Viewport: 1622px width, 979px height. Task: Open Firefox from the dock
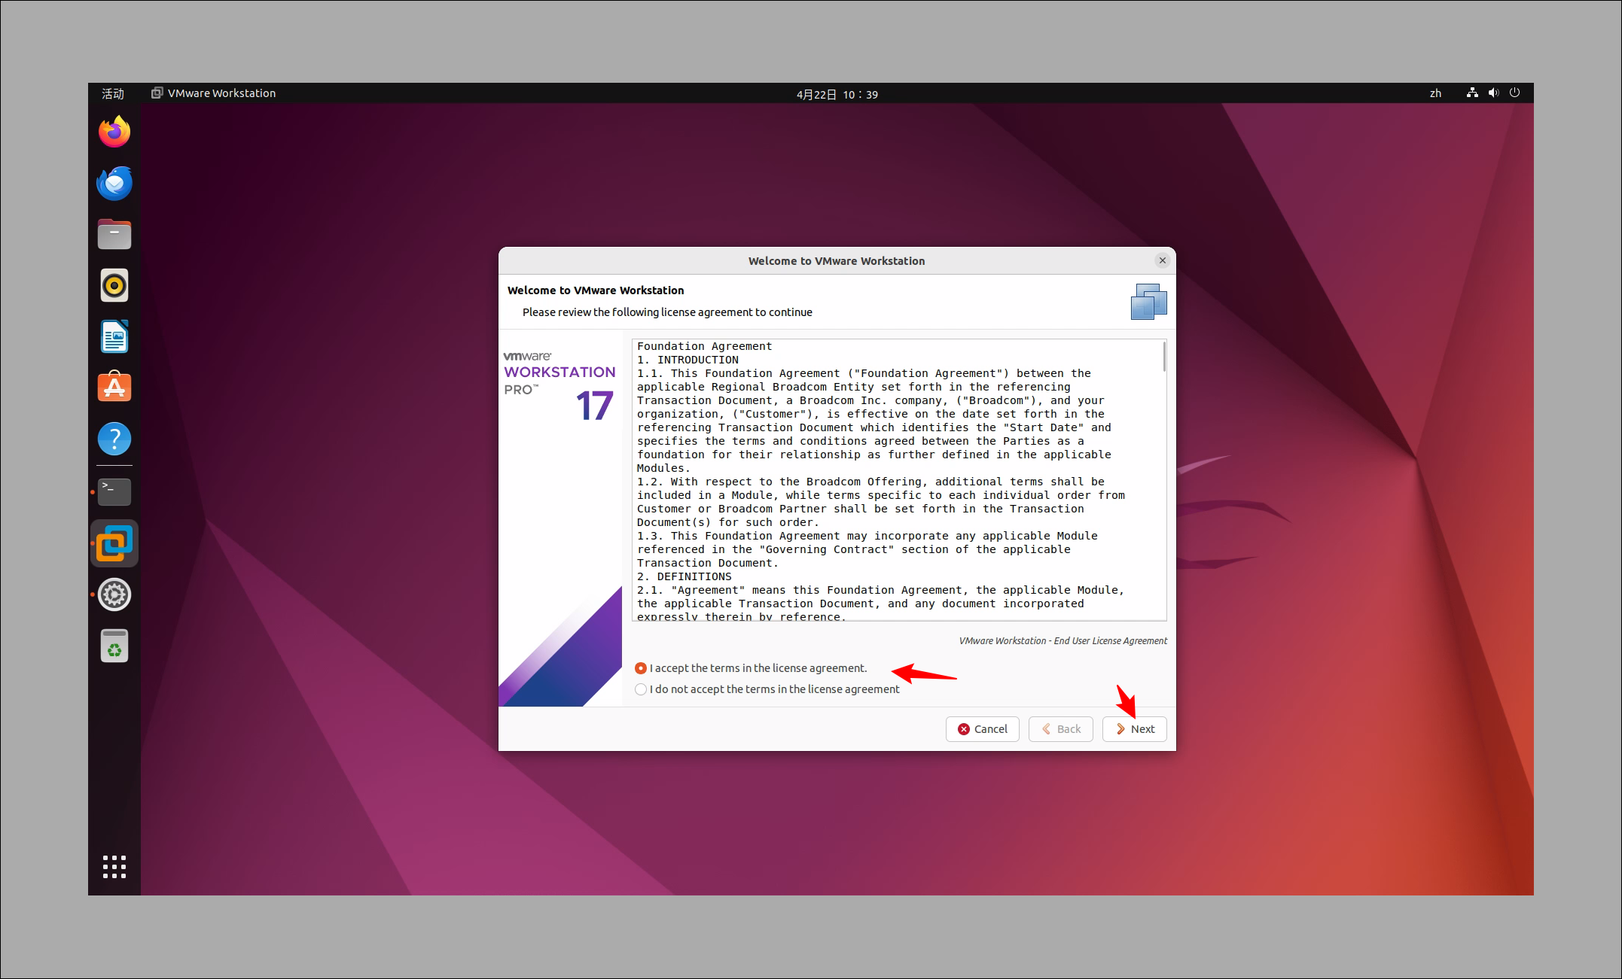pos(114,132)
